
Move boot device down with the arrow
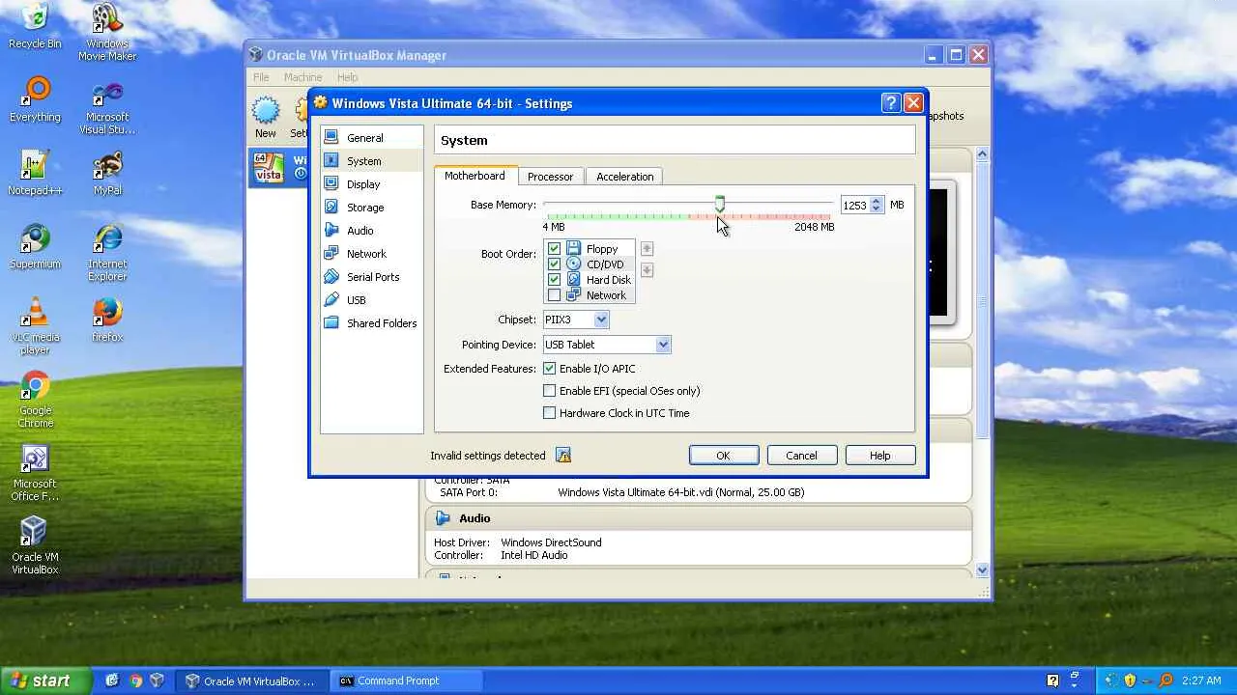tap(647, 270)
